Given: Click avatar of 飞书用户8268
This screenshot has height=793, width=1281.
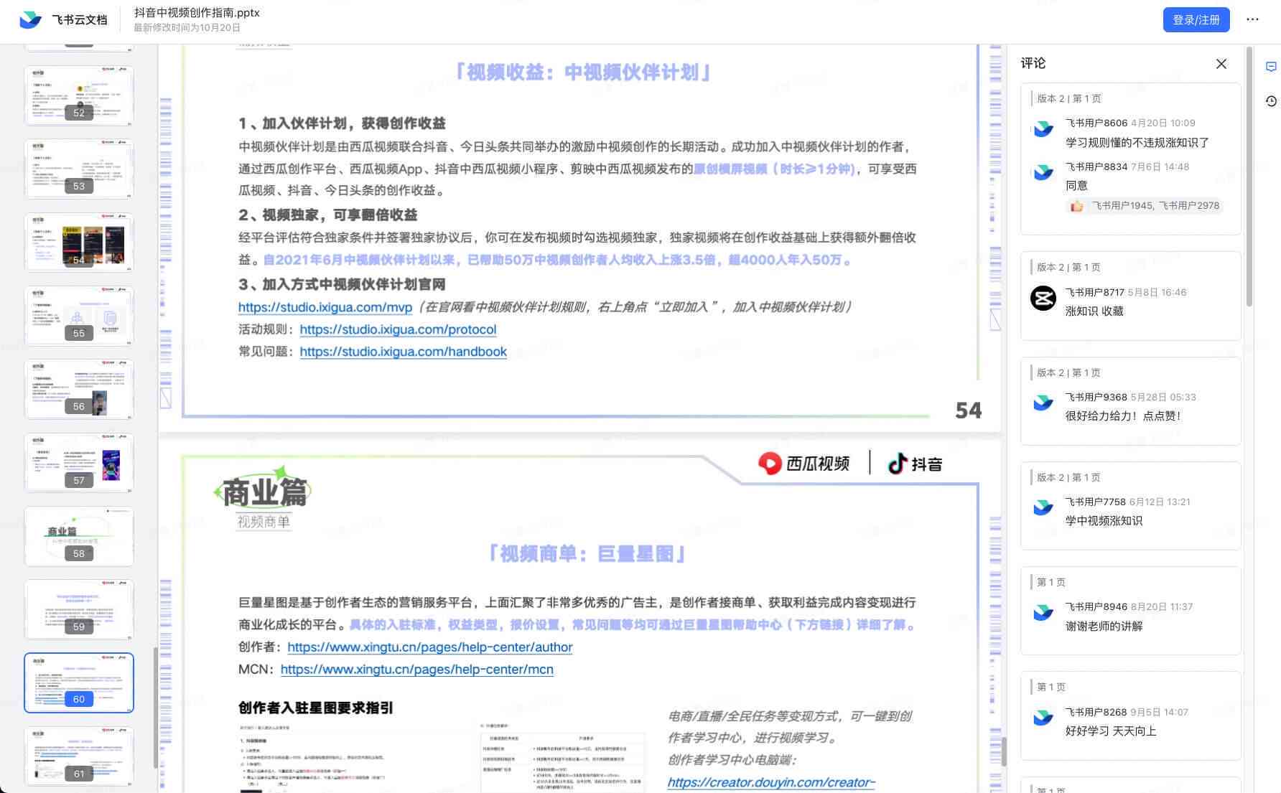Looking at the screenshot, I should tap(1043, 718).
